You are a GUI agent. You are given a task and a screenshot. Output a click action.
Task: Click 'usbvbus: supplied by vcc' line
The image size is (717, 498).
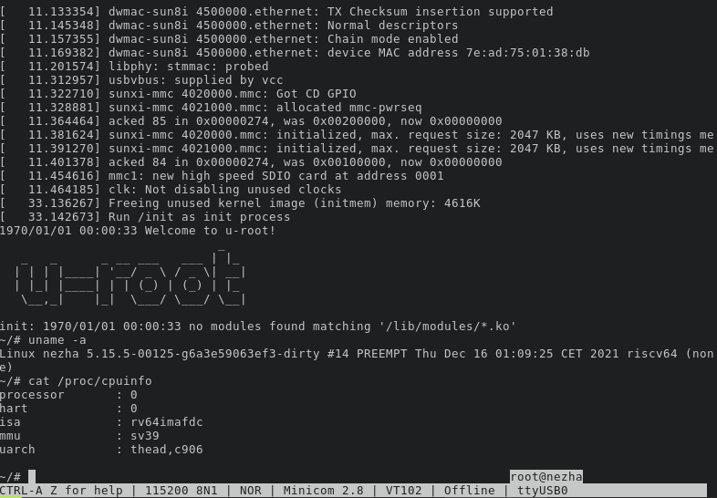click(141, 80)
